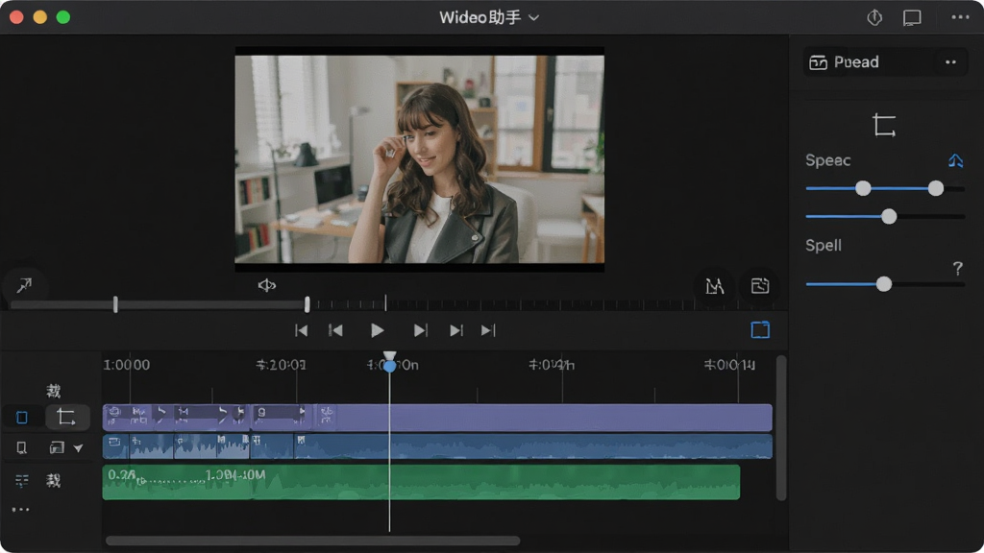Step forward with the button right of Play
This screenshot has width=984, height=553.
420,330
